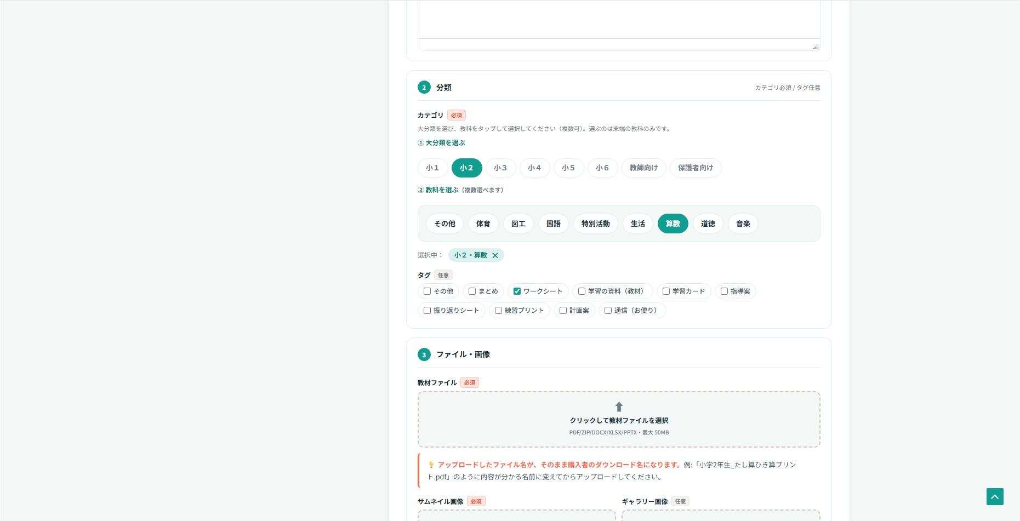The height and width of the screenshot is (521, 1020).
Task: Select the 小2 grade pill
Action: point(466,168)
